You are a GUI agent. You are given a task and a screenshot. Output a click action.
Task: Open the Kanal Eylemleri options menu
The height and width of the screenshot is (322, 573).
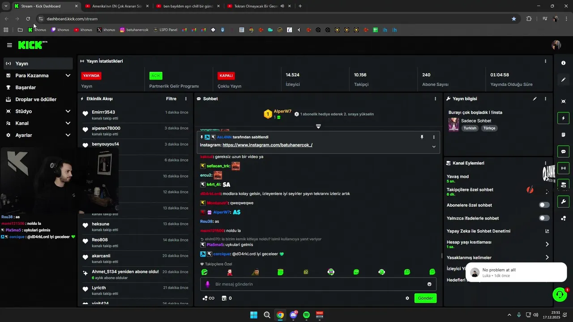545,163
